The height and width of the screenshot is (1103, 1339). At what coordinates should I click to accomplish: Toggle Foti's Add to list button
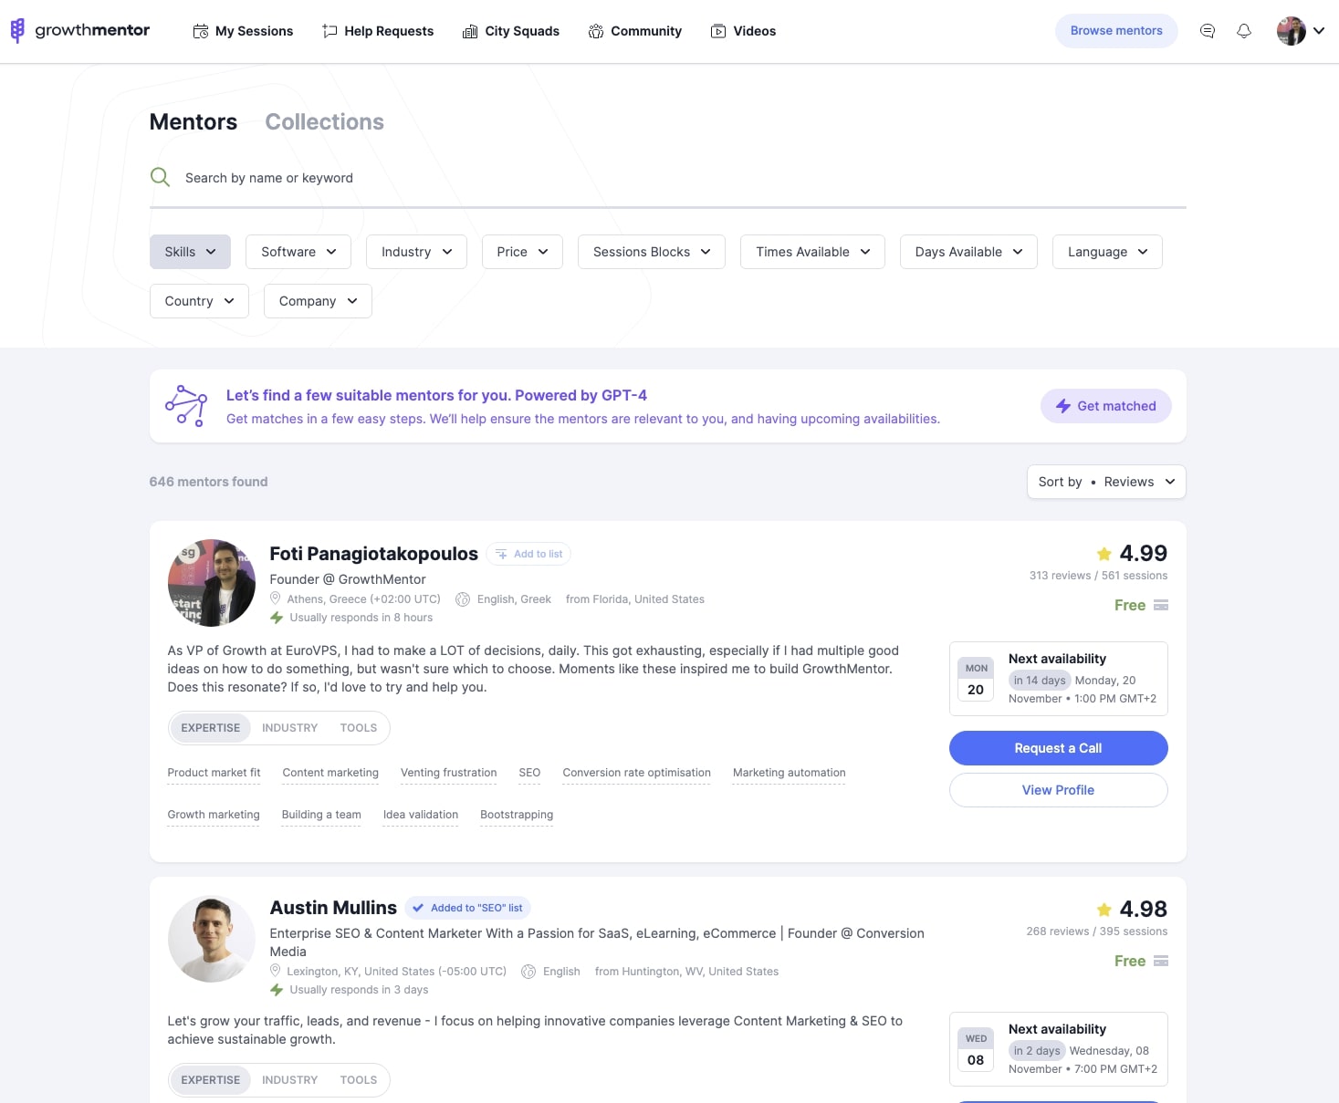pos(528,554)
